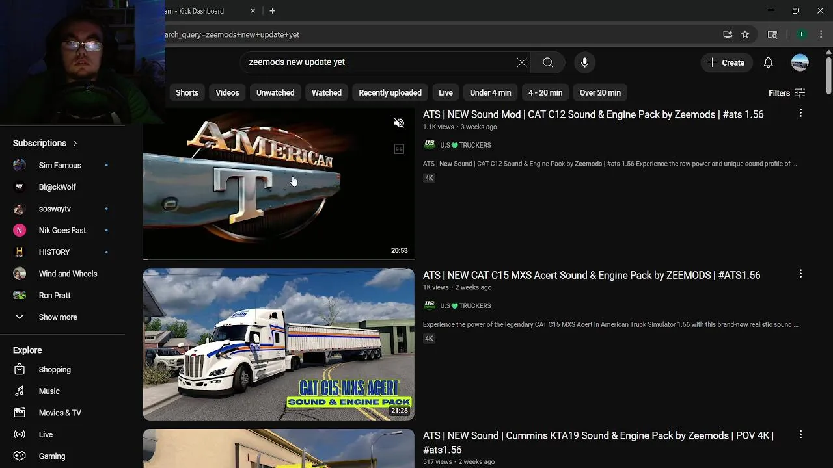
Task: Switch to Kick Dashboard browser tab
Action: point(195,11)
